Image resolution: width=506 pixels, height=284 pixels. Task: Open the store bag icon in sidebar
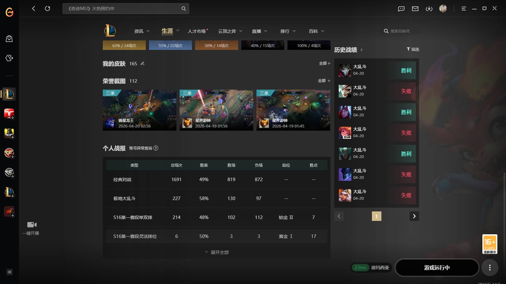click(9, 39)
